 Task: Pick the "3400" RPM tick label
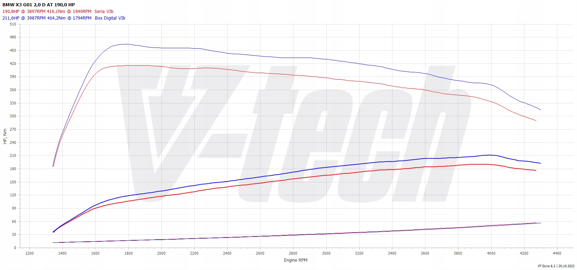(x=392, y=253)
